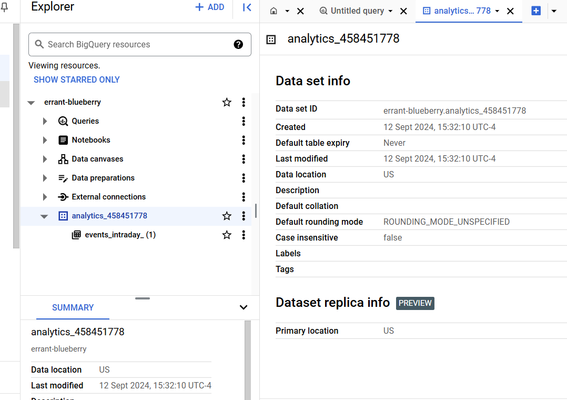Image resolution: width=567 pixels, height=400 pixels.
Task: Click SHOW STARRED ONLY link
Action: [77, 79]
